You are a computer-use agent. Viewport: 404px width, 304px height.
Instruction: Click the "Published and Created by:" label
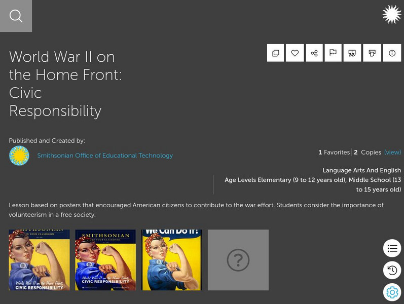(47, 141)
